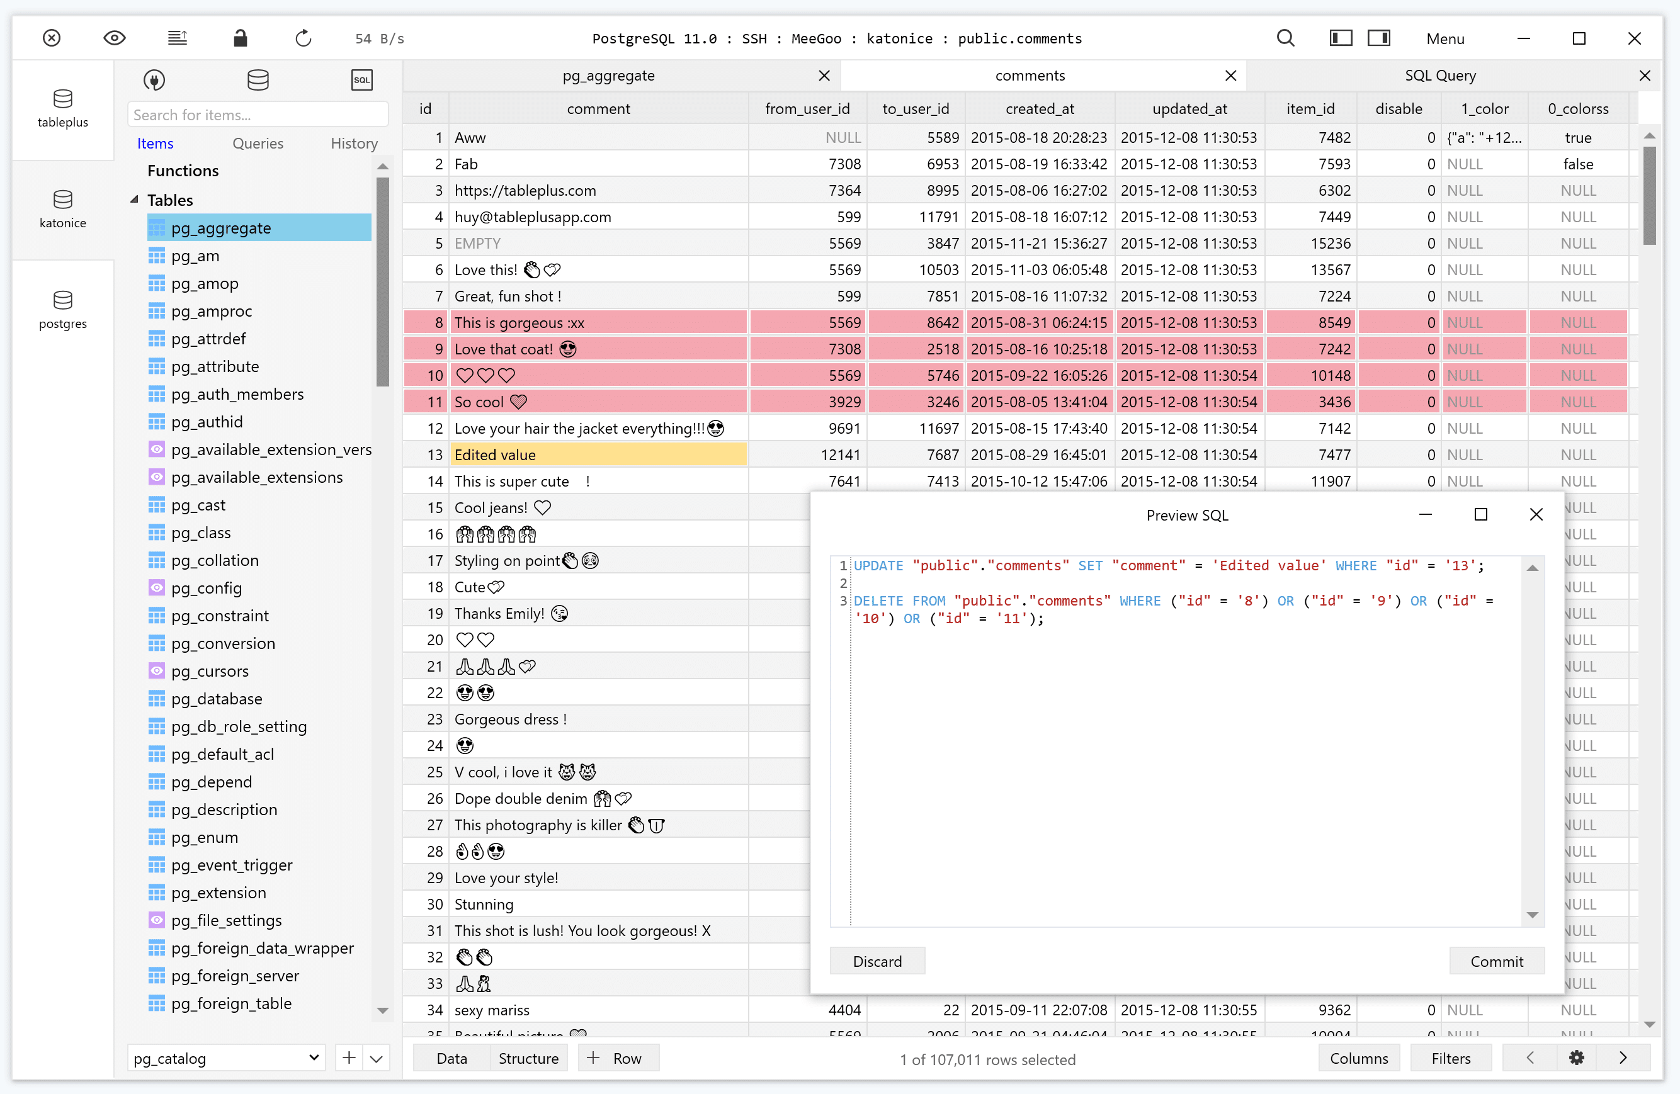This screenshot has width=1680, height=1094.
Task: Click the refresh/reload icon
Action: [302, 38]
